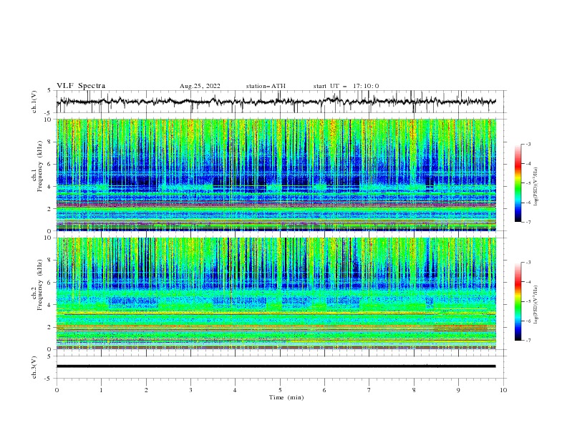
Task: Click the ch.1 waveform trace
Action: (x=276, y=102)
